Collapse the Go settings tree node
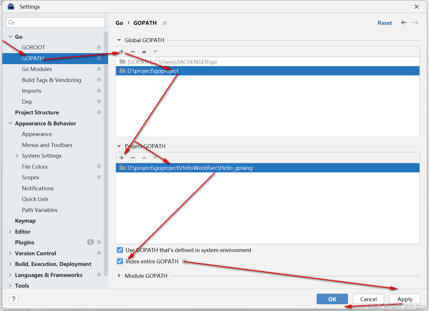The image size is (429, 311). pyautogui.click(x=10, y=37)
